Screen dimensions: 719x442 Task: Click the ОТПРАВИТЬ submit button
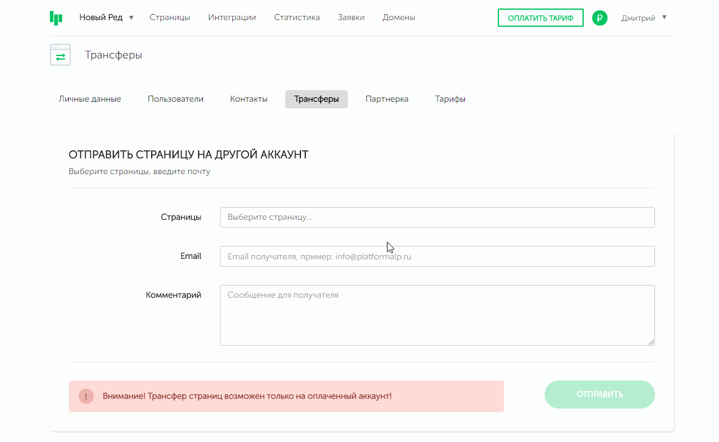pos(599,395)
